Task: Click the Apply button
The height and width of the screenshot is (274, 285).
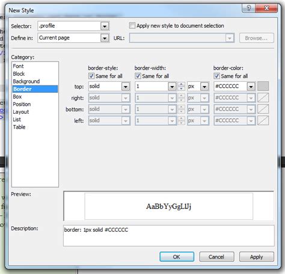Action: 256,257
